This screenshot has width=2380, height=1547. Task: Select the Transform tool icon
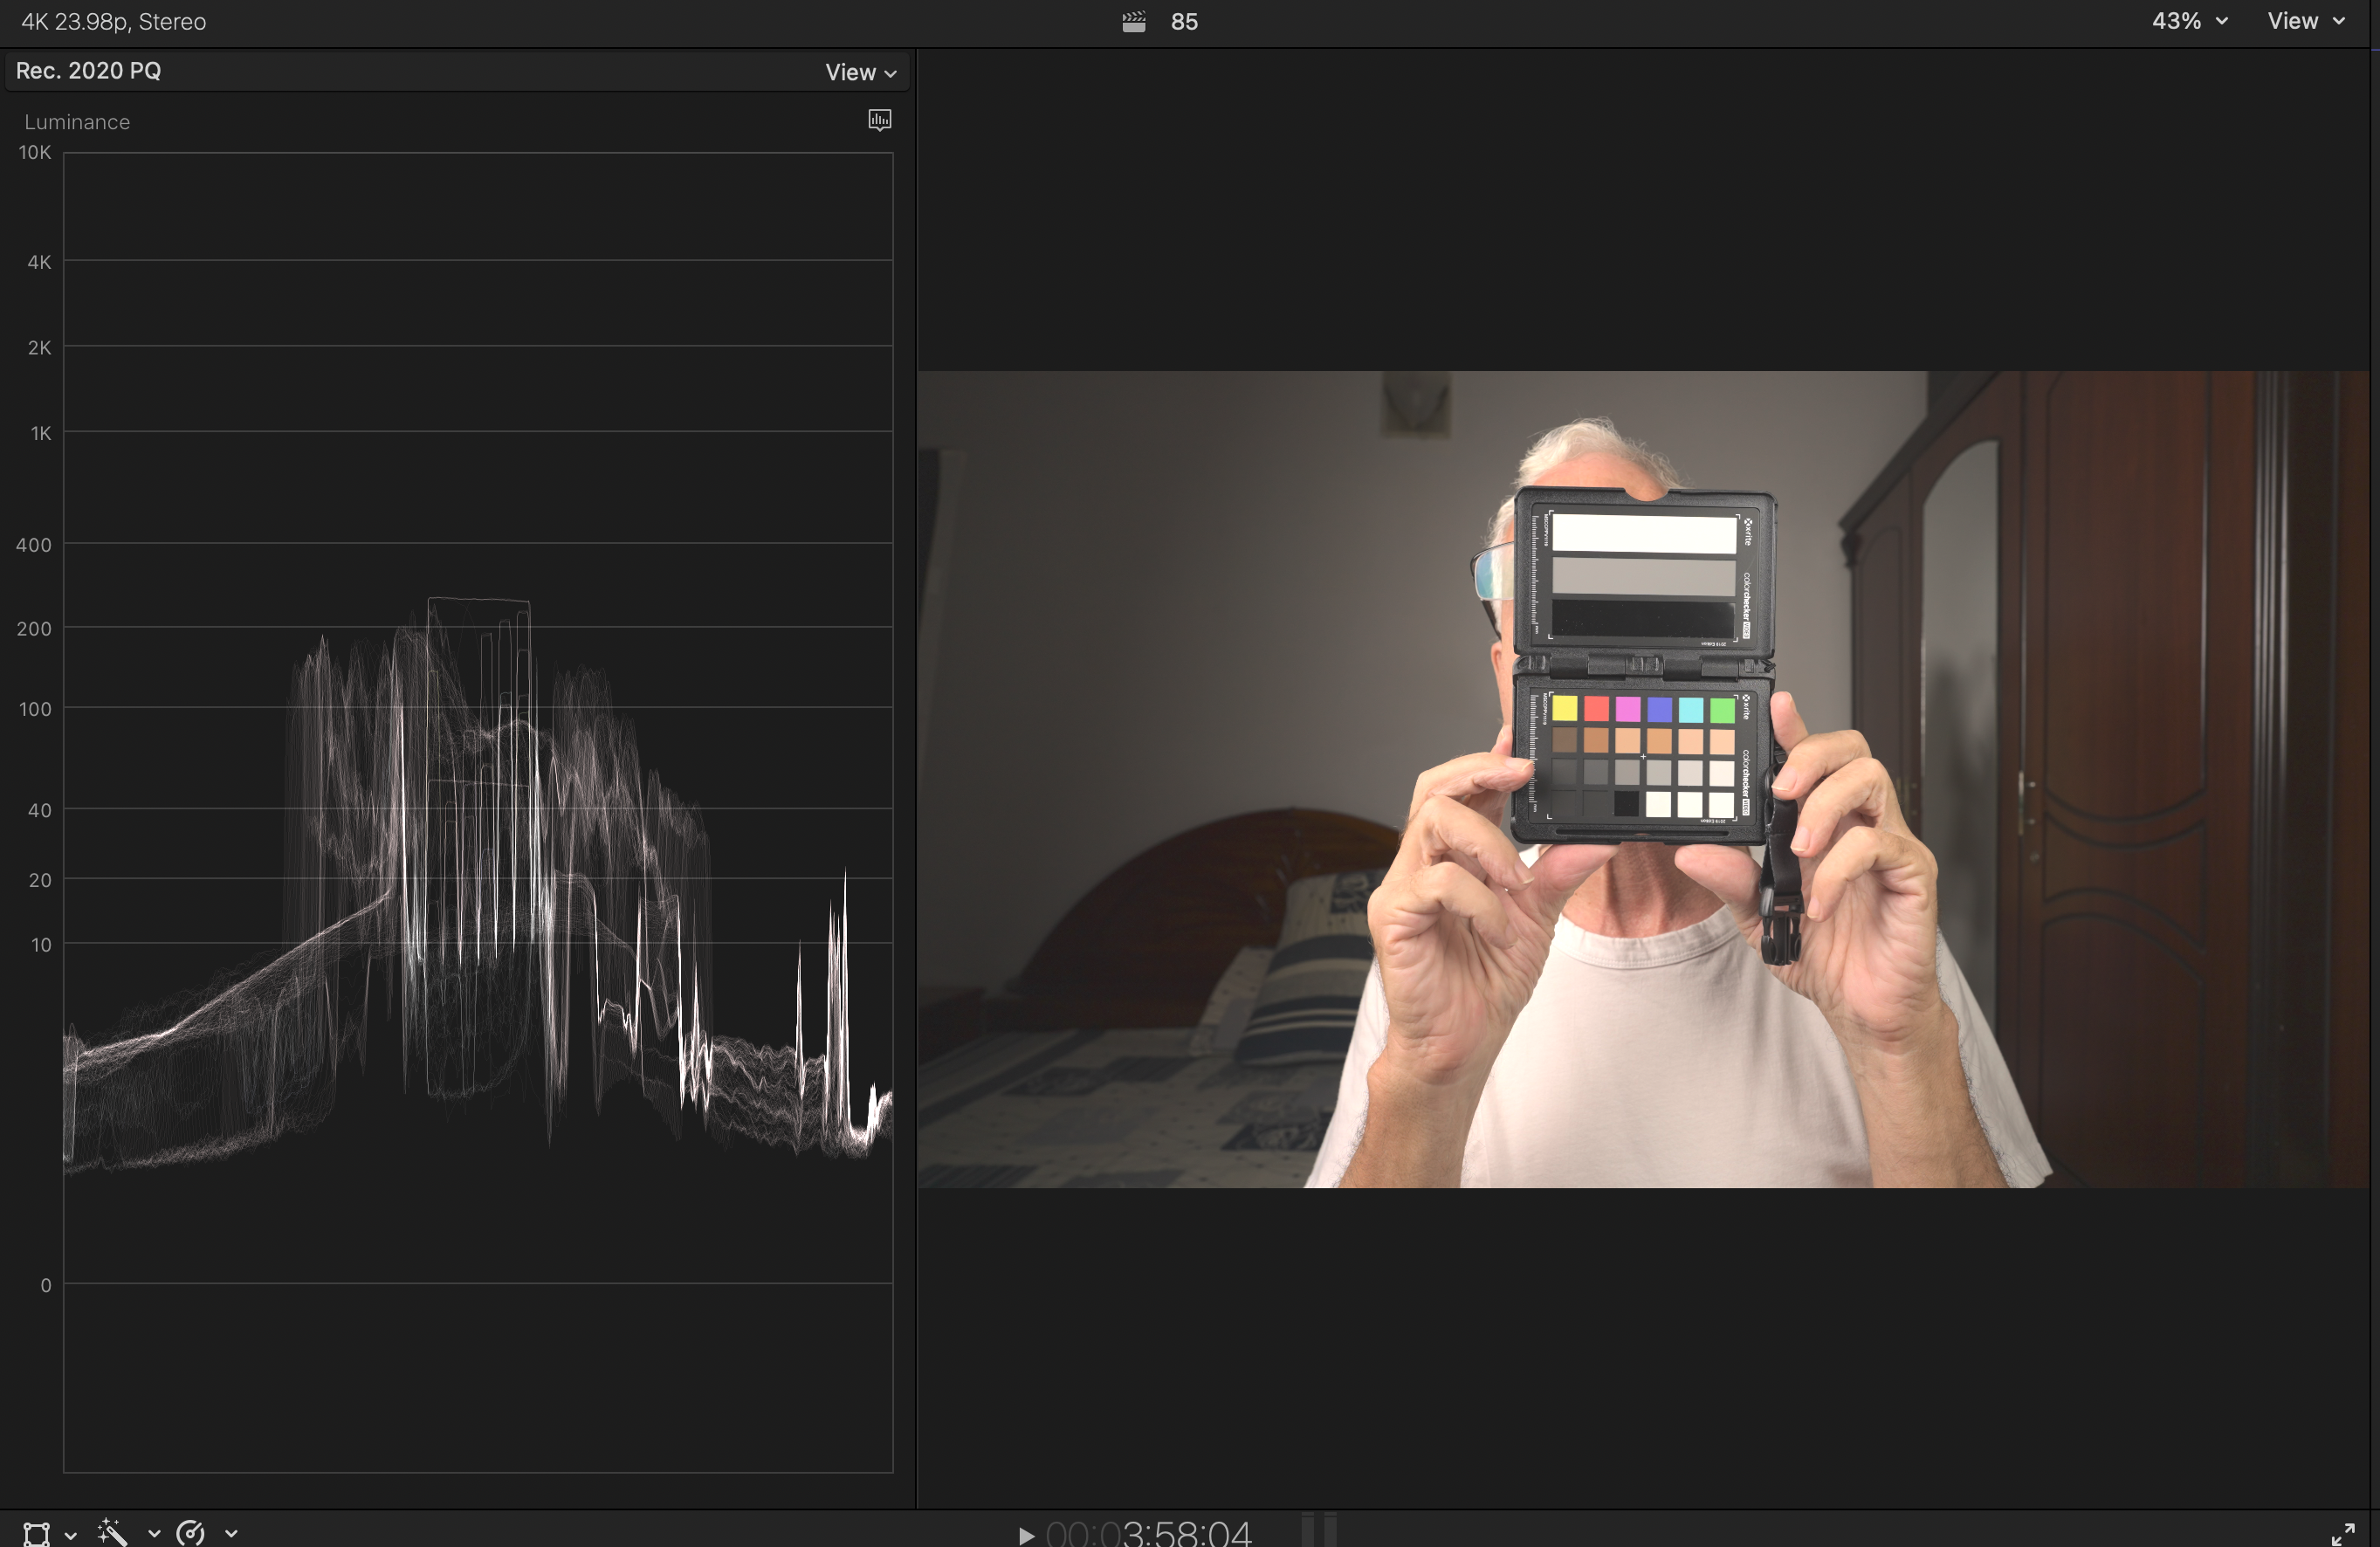click(36, 1533)
